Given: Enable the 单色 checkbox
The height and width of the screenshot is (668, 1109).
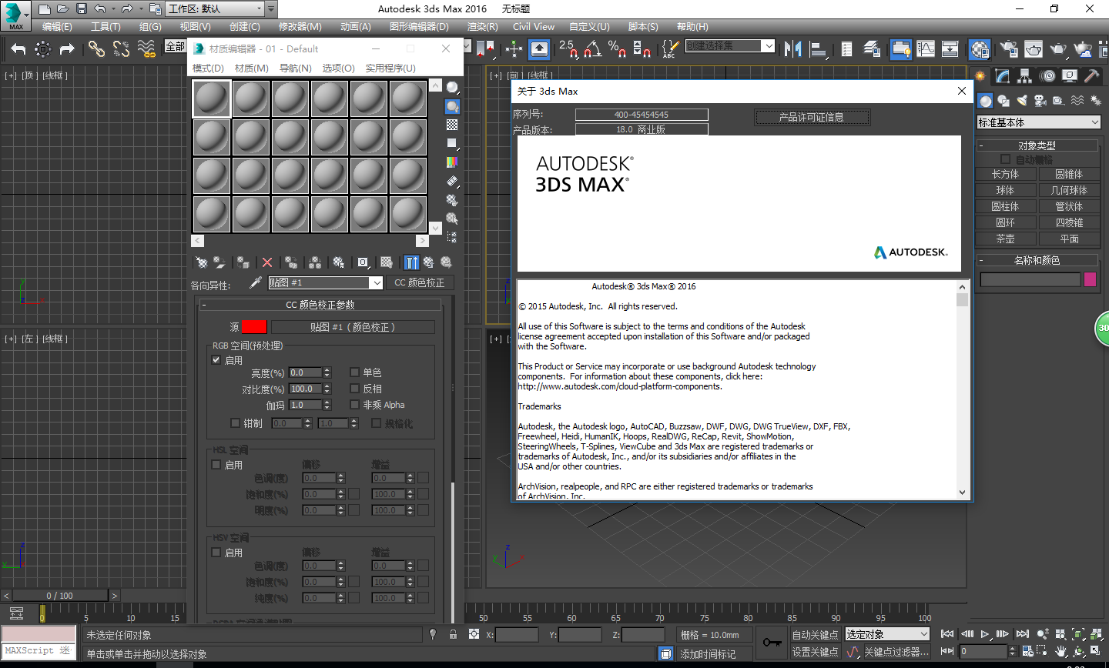Looking at the screenshot, I should tap(355, 372).
